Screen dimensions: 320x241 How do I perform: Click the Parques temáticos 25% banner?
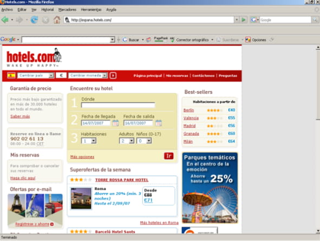coord(210,188)
